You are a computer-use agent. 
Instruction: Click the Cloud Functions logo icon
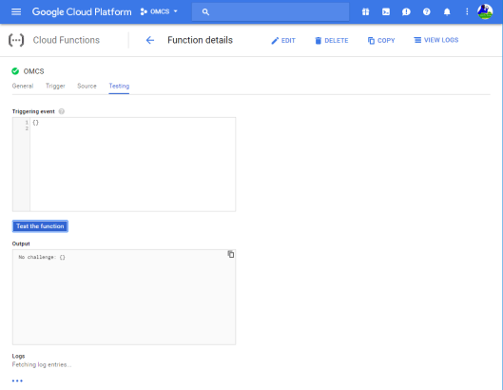click(x=16, y=40)
